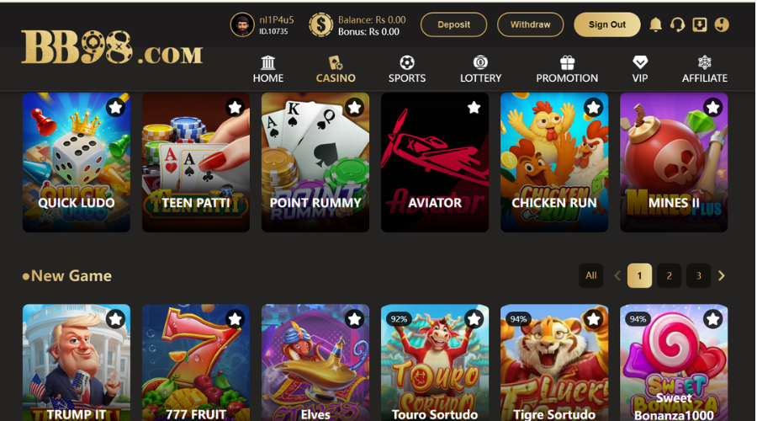Open the VIP diamond menu
The width and height of the screenshot is (757, 421).
coord(640,69)
